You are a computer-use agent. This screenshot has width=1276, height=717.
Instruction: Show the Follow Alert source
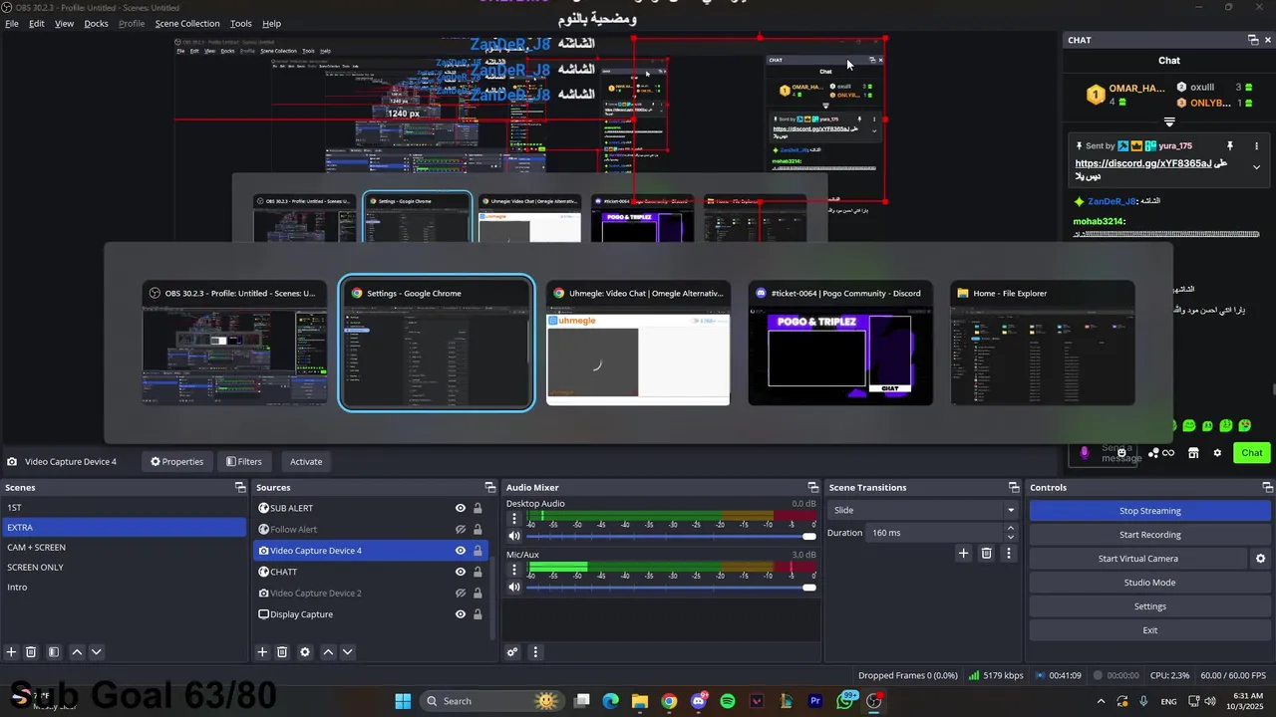(x=461, y=530)
